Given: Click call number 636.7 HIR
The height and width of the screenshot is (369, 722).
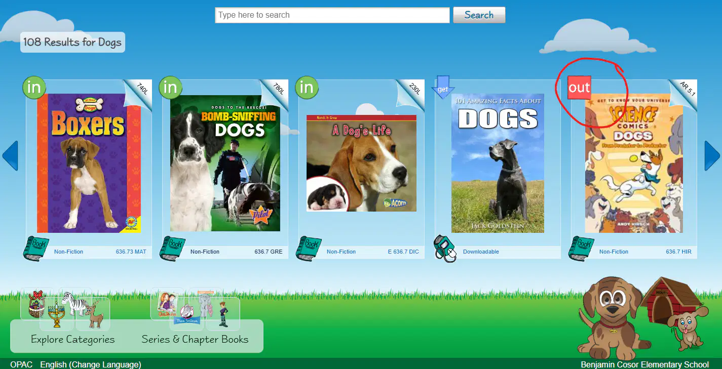Looking at the screenshot, I should 678,252.
